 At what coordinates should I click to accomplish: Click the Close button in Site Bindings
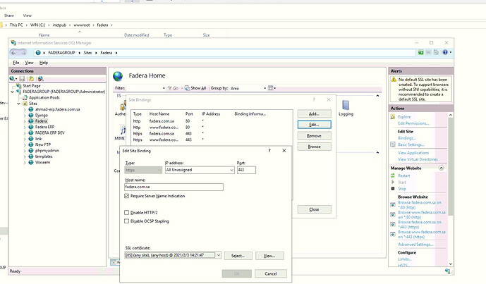(x=315, y=210)
